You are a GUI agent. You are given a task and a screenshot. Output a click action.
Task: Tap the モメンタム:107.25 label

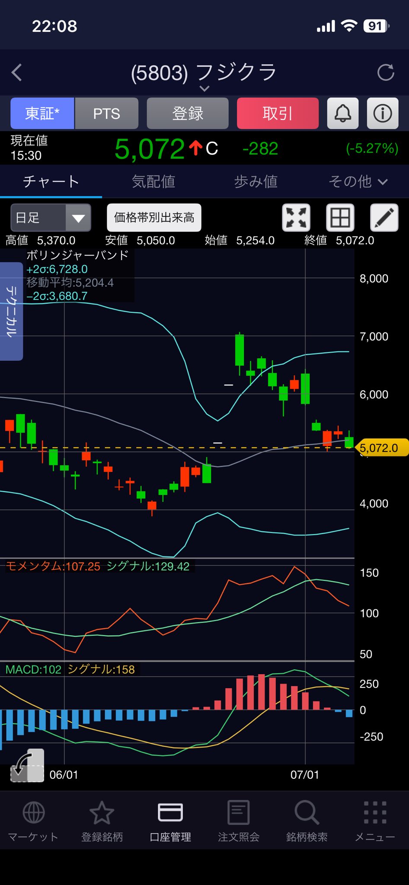(x=53, y=566)
